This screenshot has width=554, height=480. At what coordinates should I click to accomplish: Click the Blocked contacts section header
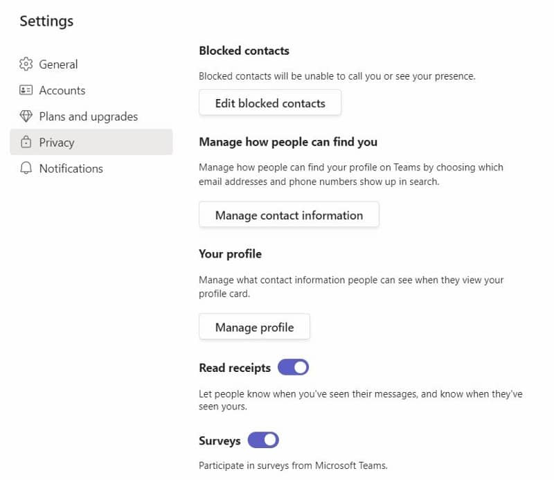pyautogui.click(x=244, y=50)
